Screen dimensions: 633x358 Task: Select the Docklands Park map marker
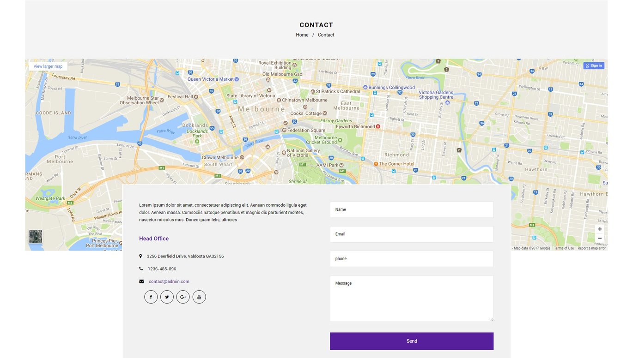pos(197,141)
